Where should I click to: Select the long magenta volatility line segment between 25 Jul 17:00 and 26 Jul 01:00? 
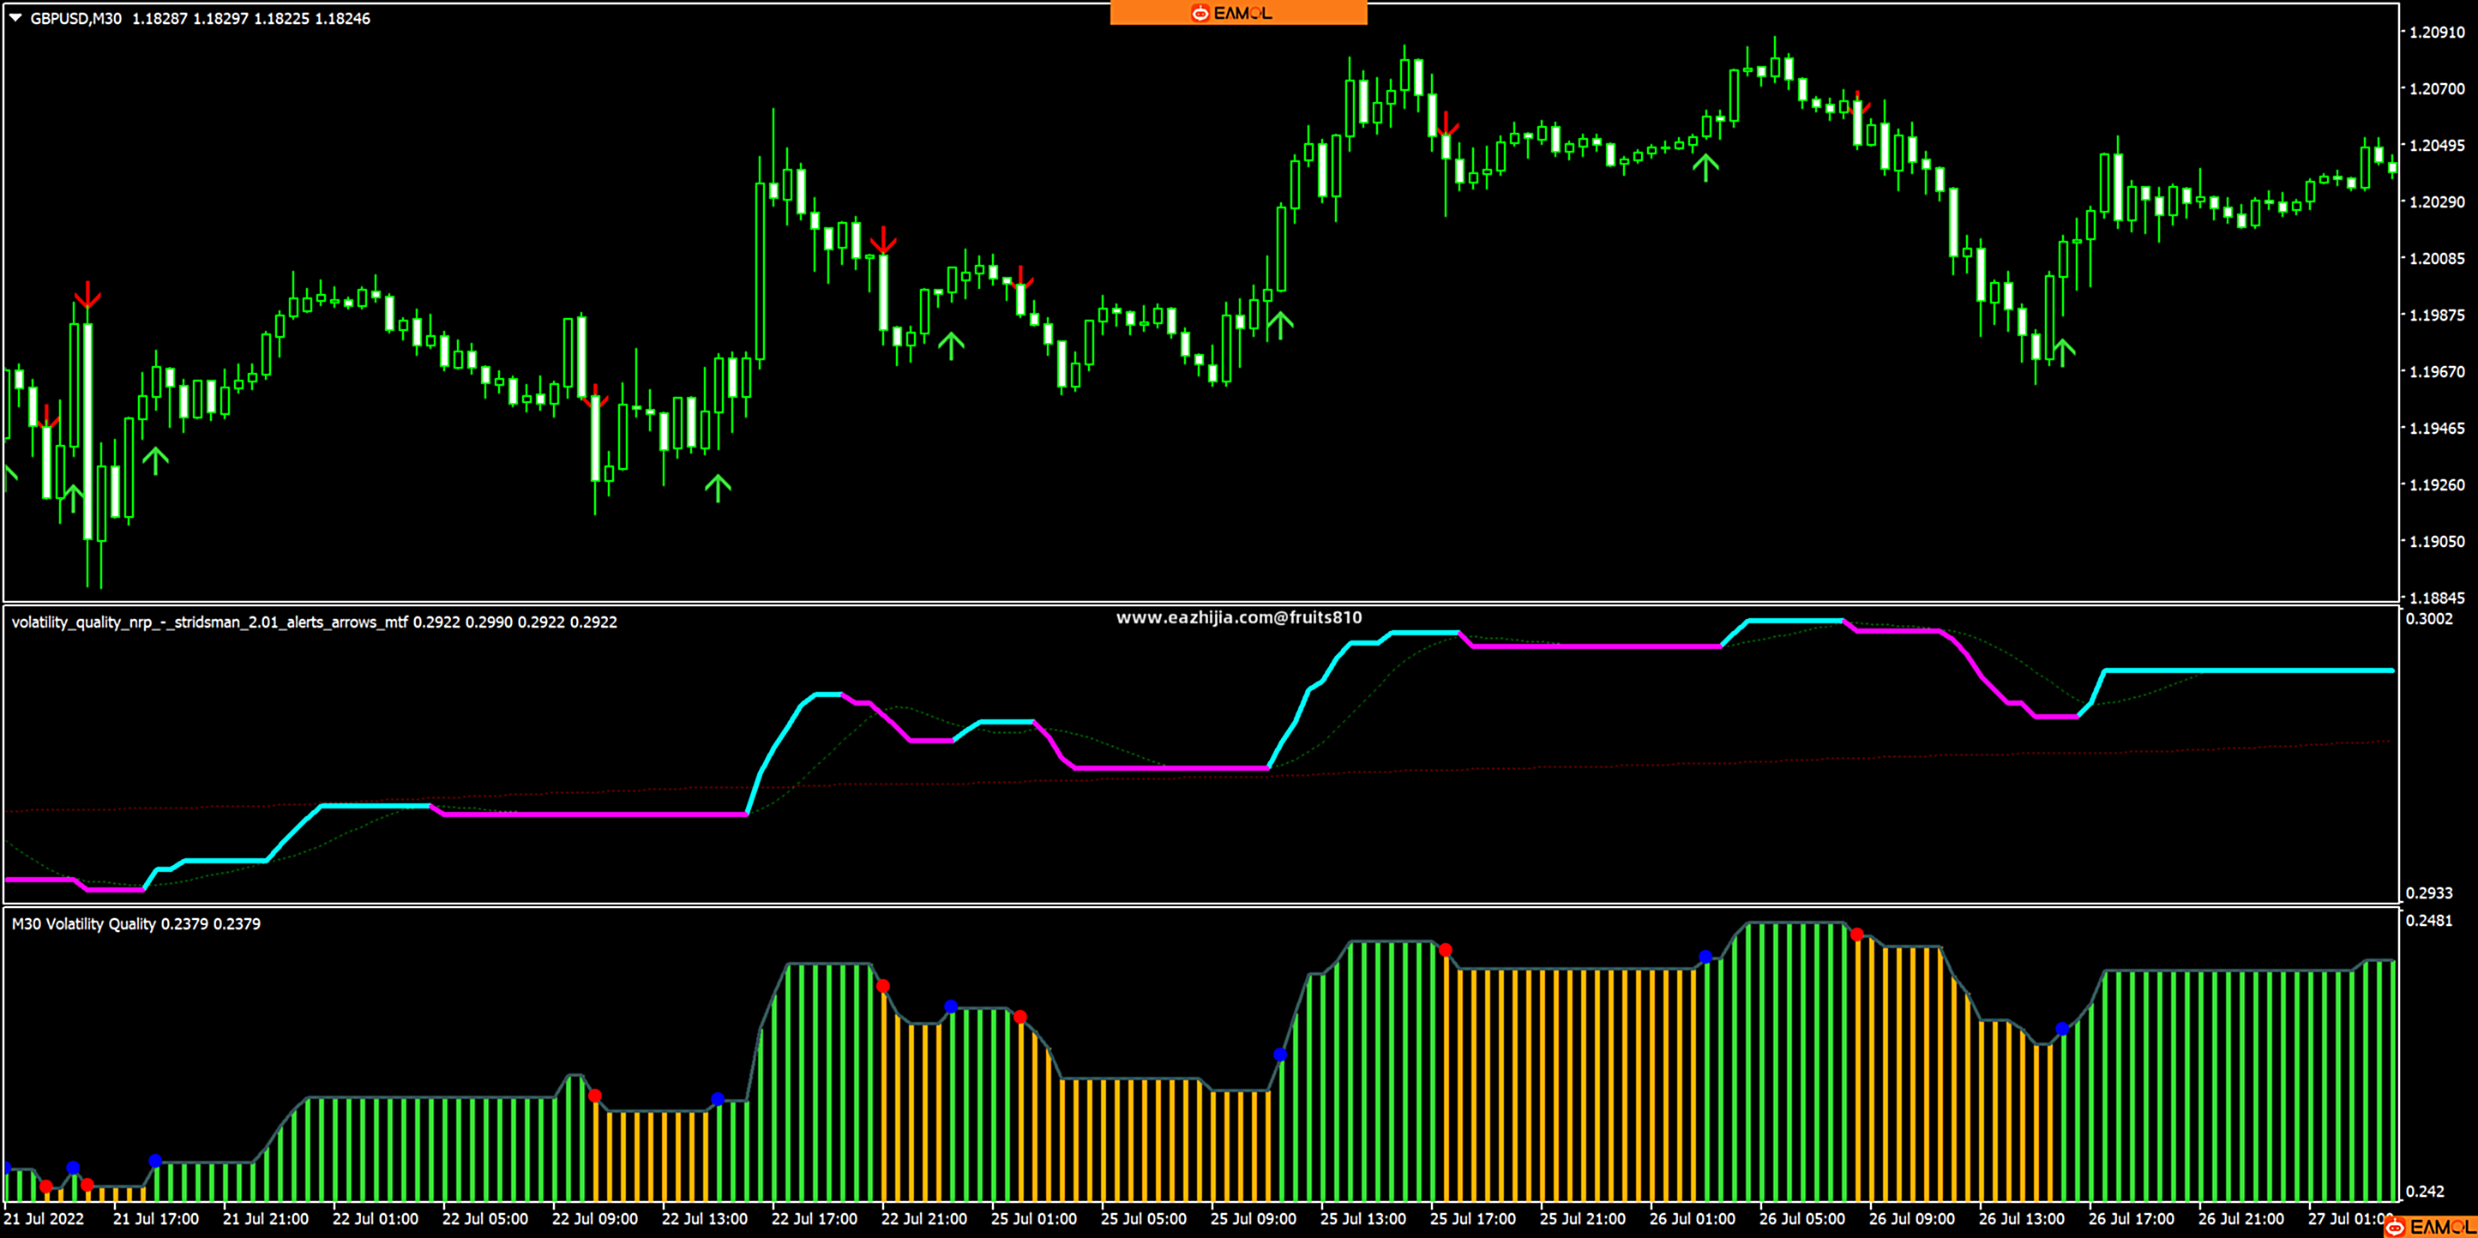pos(1597,646)
